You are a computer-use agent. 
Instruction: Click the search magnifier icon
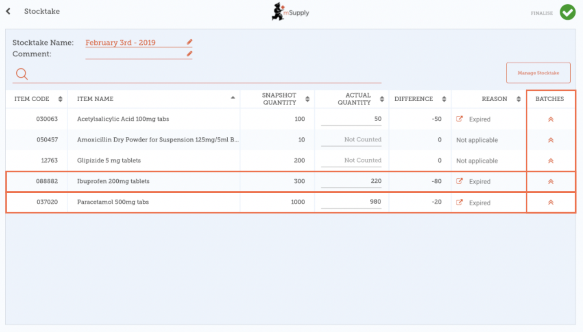[x=22, y=74]
